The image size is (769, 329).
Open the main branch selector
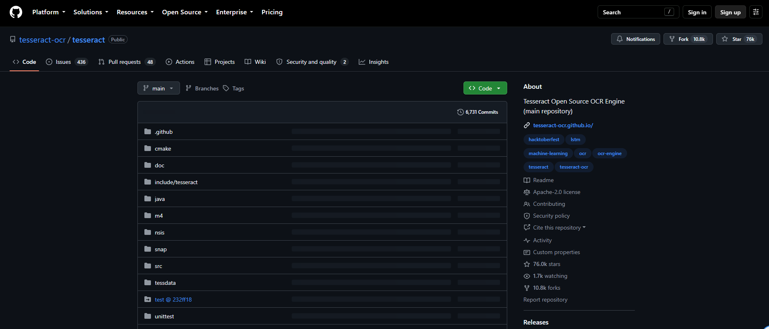click(159, 88)
